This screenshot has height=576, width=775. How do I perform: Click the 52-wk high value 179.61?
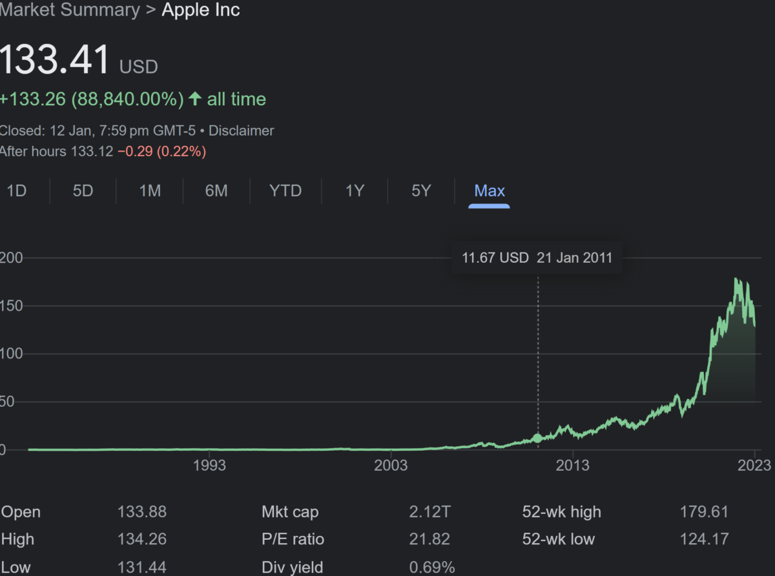(704, 512)
